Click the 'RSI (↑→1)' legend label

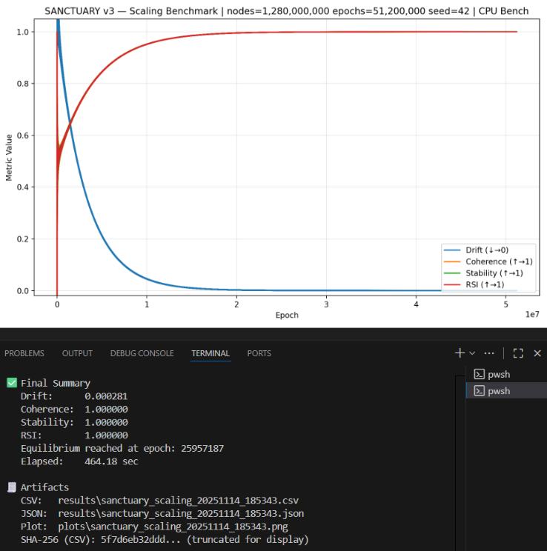[x=485, y=284]
